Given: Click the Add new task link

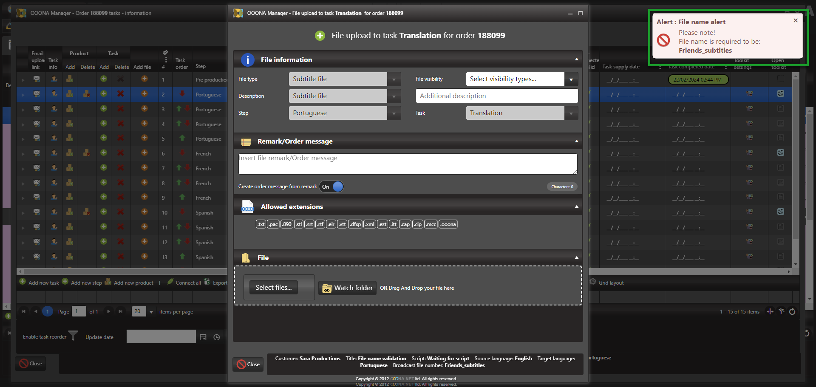Looking at the screenshot, I should pos(43,283).
